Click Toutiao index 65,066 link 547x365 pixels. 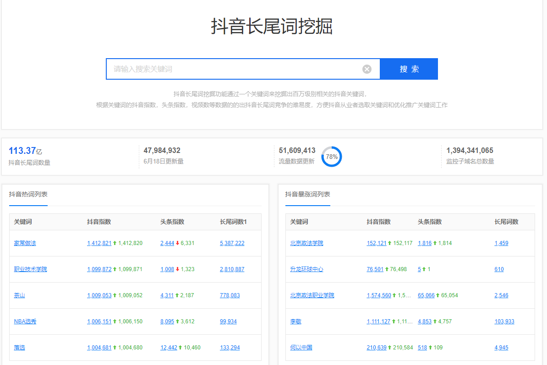pyautogui.click(x=427, y=295)
